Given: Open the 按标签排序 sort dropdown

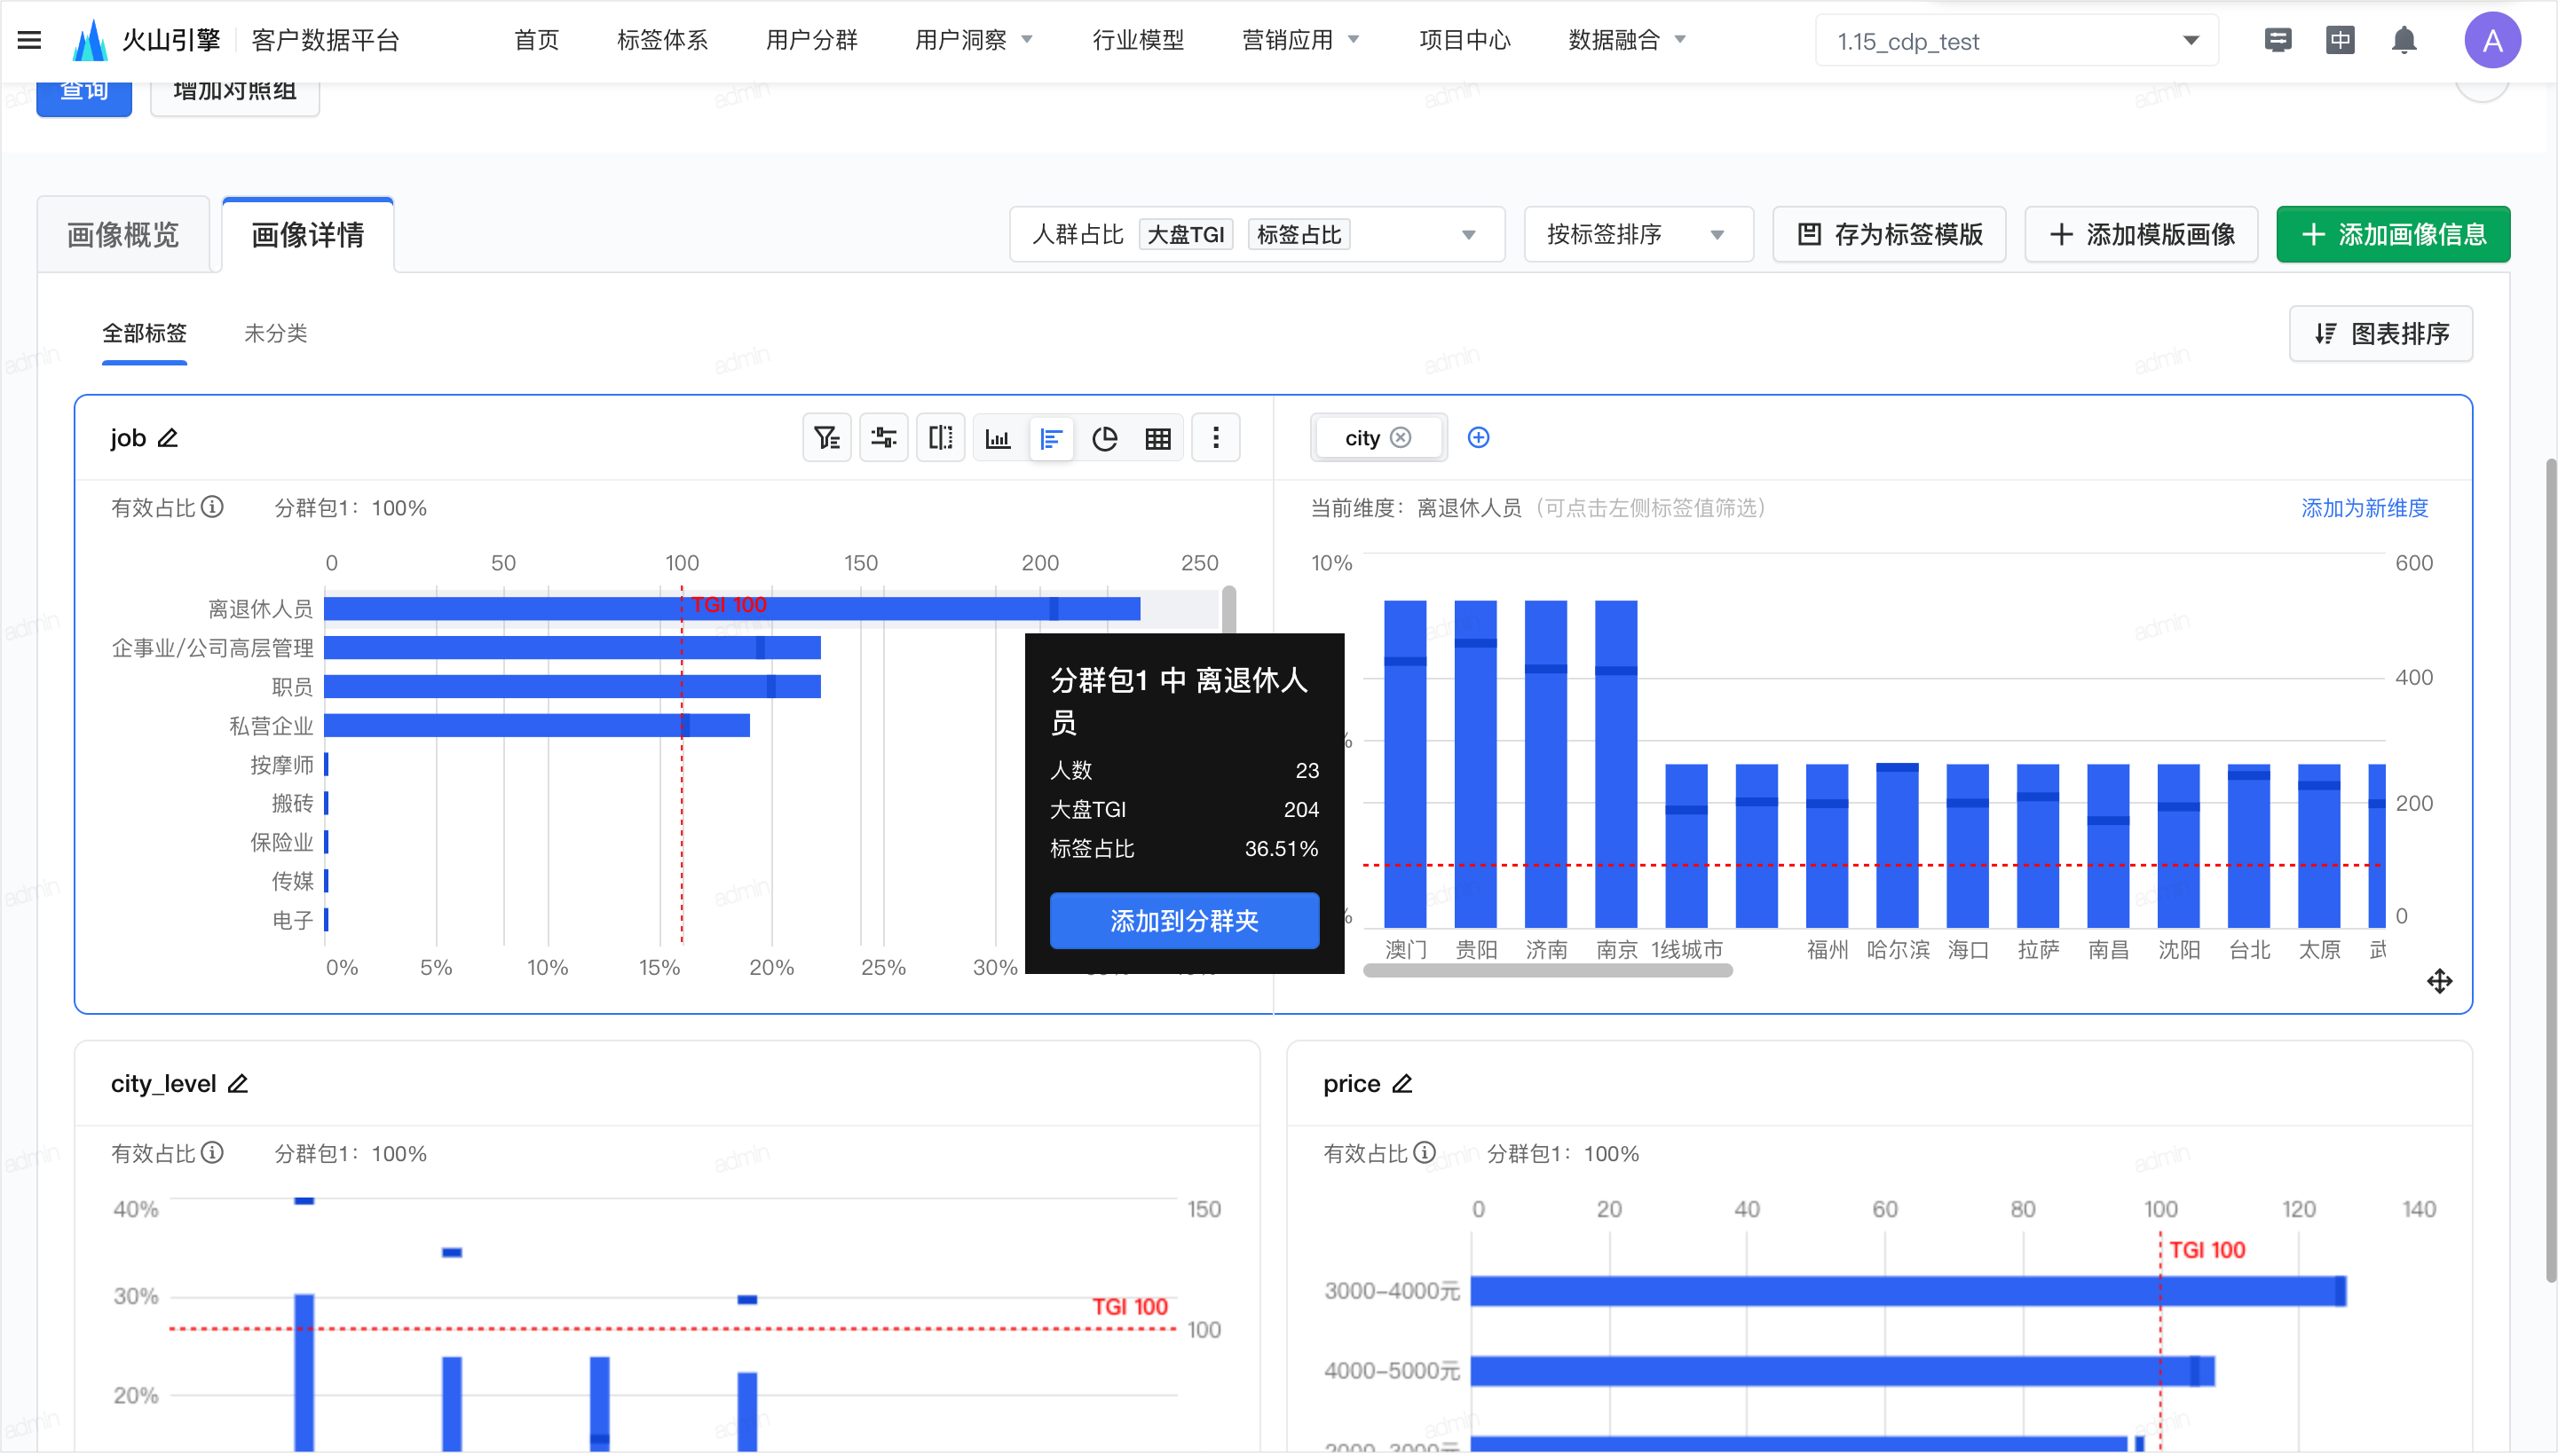Looking at the screenshot, I should pos(1638,234).
